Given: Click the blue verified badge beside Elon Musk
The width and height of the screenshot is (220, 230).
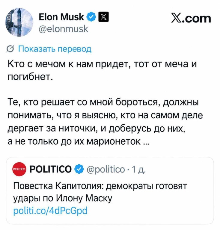Looking at the screenshot, I should point(91,17).
